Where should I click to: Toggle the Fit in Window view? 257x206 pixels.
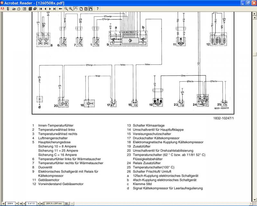point(86,9)
